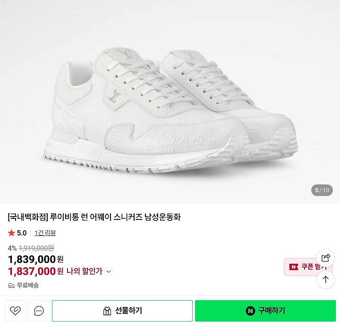Click the heart wishlist icon

[15, 311]
